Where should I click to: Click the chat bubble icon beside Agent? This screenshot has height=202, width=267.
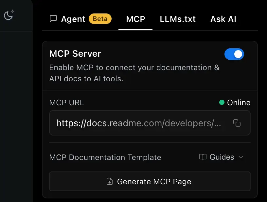tap(53, 19)
